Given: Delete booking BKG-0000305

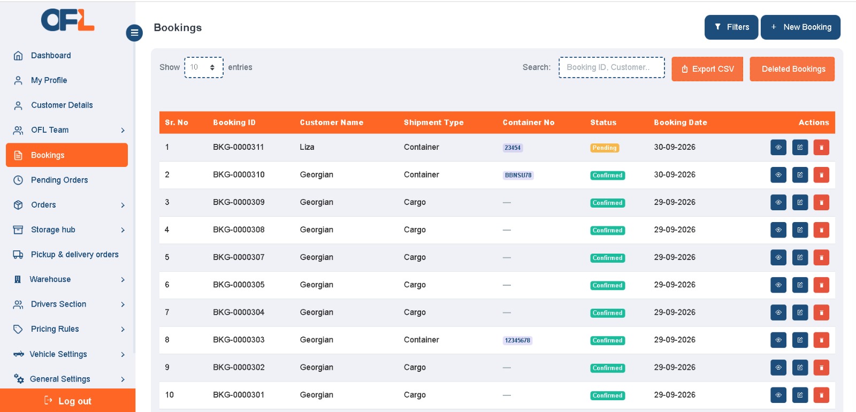Looking at the screenshot, I should point(821,285).
